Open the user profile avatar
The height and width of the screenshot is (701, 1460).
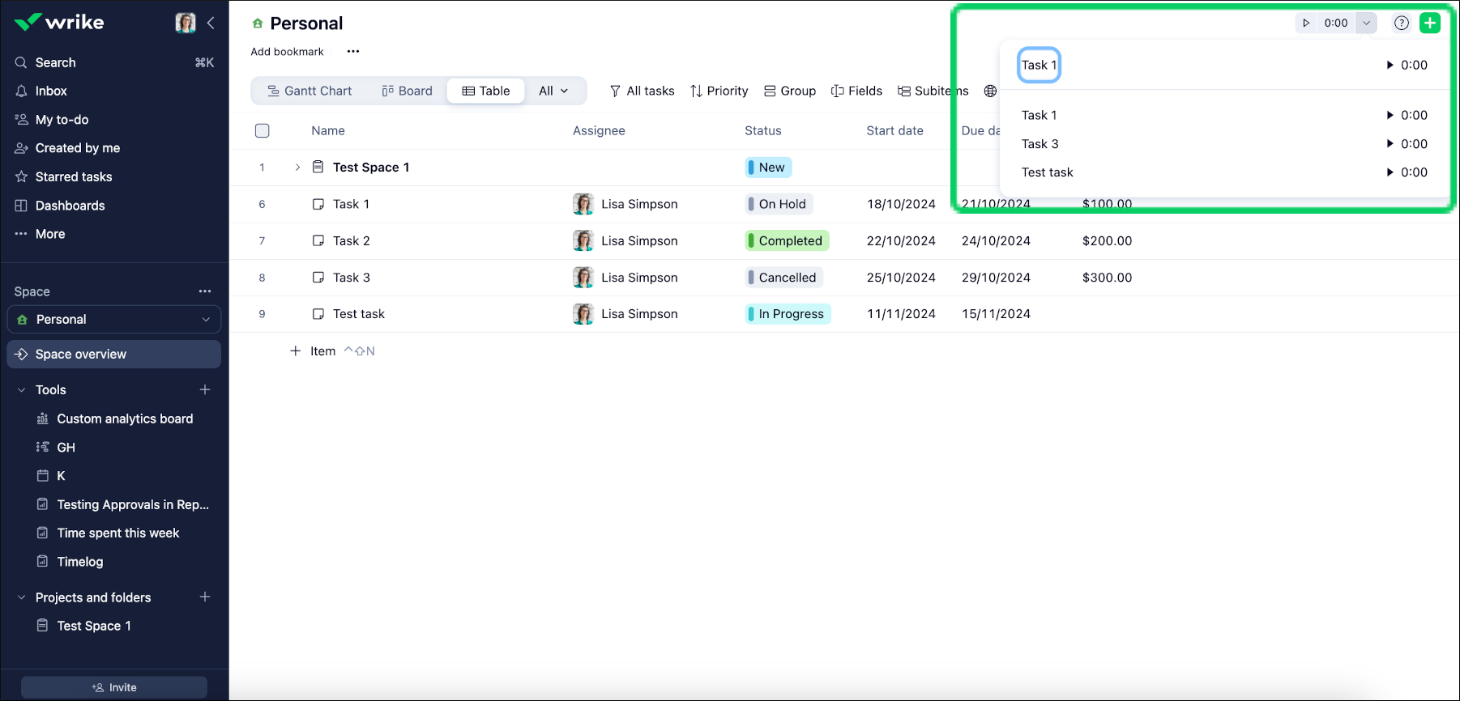click(x=186, y=23)
